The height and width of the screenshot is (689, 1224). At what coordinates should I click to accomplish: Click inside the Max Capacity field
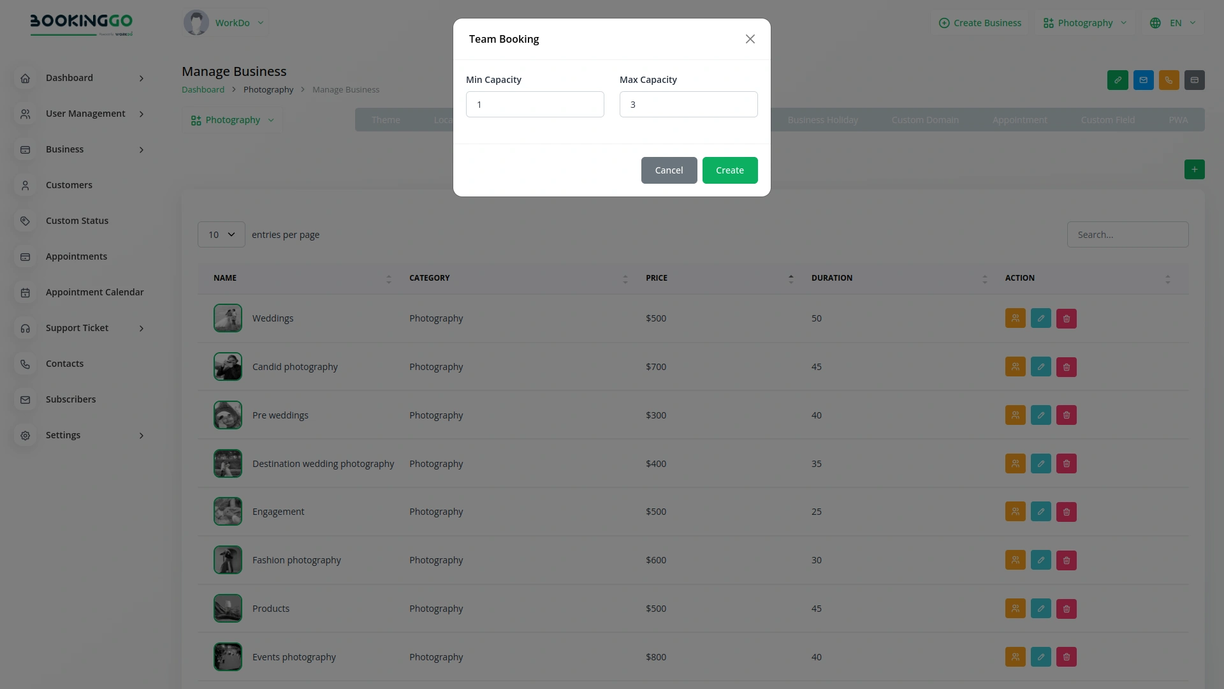(688, 104)
